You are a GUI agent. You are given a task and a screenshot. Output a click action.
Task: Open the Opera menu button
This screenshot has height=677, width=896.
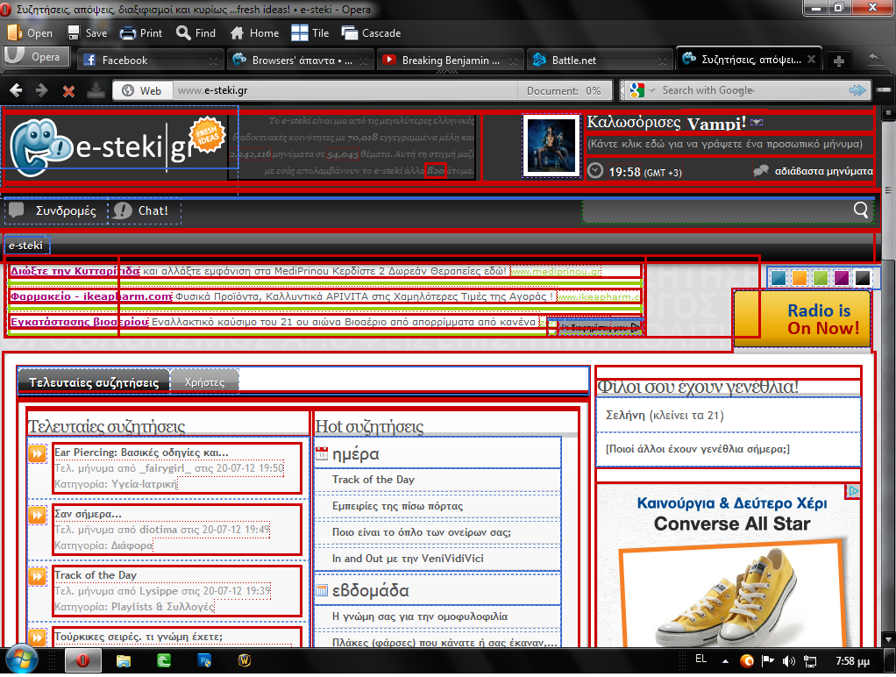click(36, 57)
